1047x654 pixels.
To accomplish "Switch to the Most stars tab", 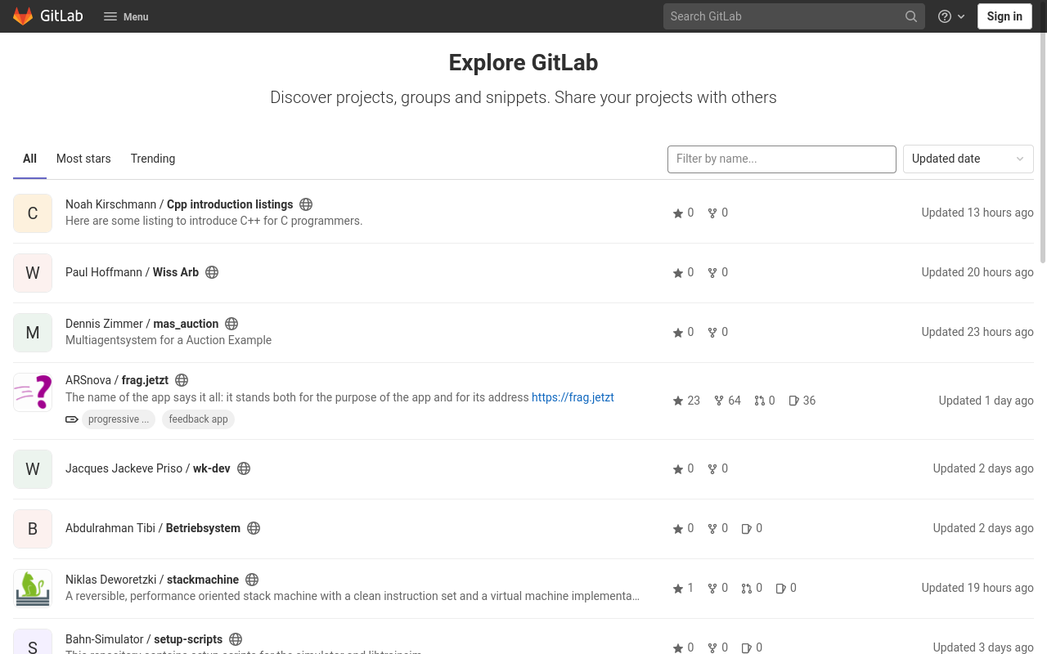I will [83, 159].
